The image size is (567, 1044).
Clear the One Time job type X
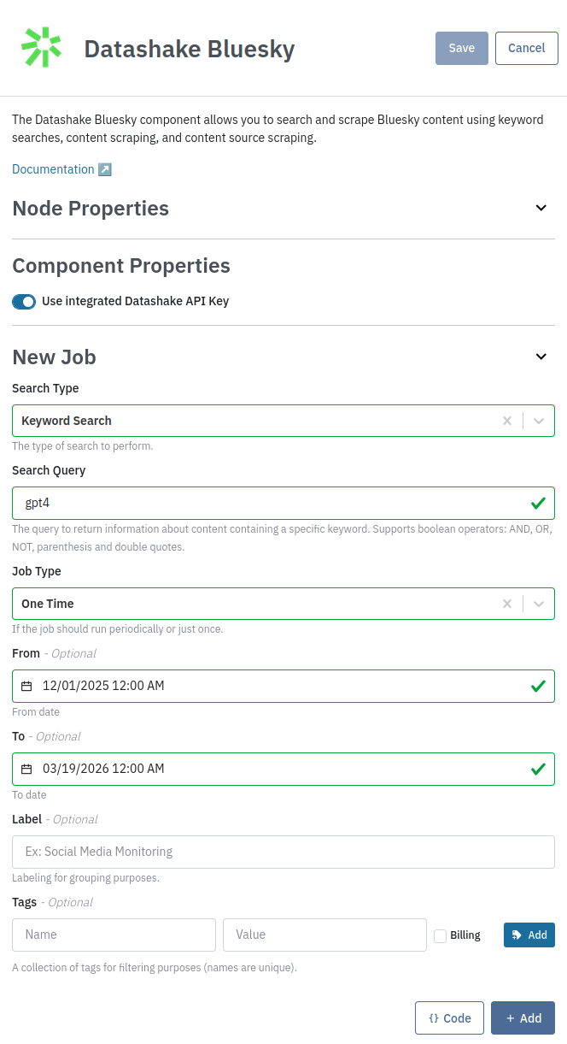507,604
